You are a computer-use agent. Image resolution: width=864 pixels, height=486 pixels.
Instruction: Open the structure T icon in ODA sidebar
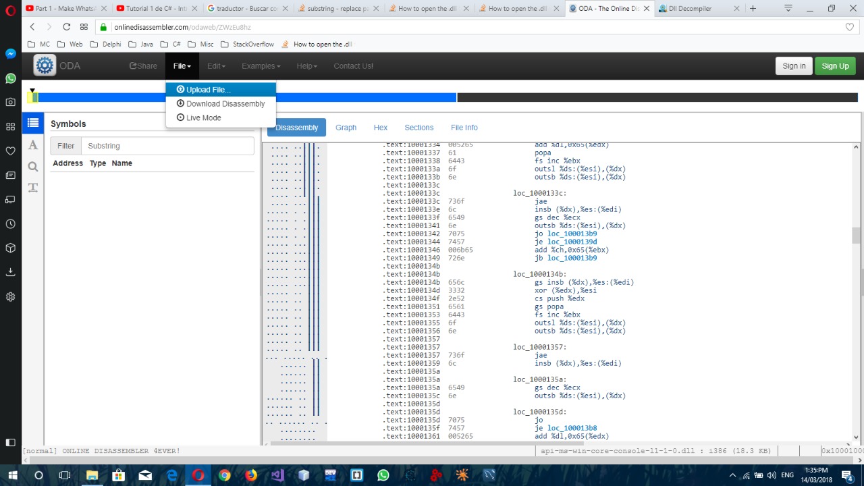(x=32, y=188)
